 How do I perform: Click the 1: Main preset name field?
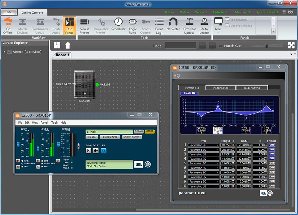(109, 132)
